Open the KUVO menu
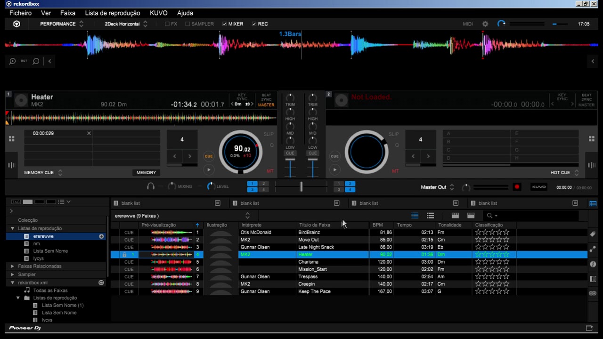Viewport: 603px width, 339px height. click(158, 13)
